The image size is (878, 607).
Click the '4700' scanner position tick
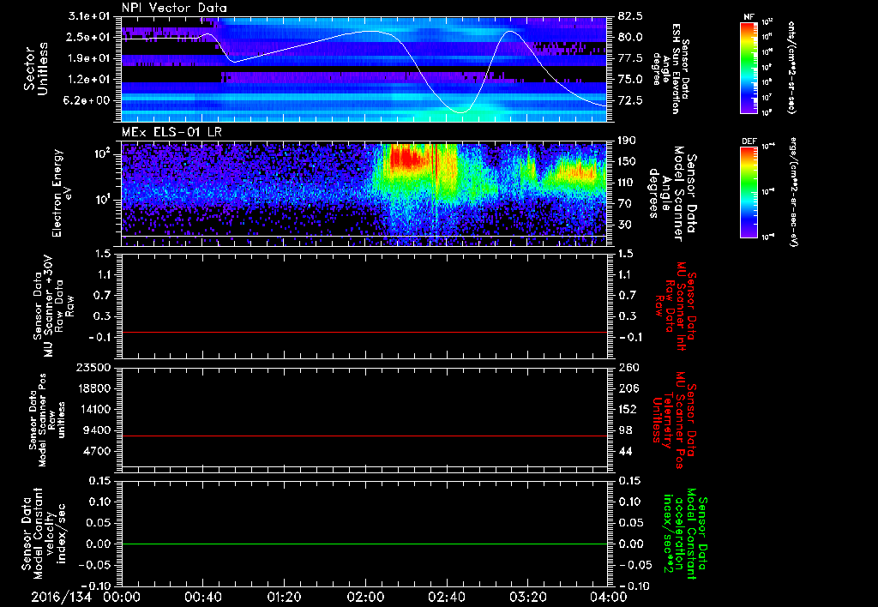tap(98, 451)
